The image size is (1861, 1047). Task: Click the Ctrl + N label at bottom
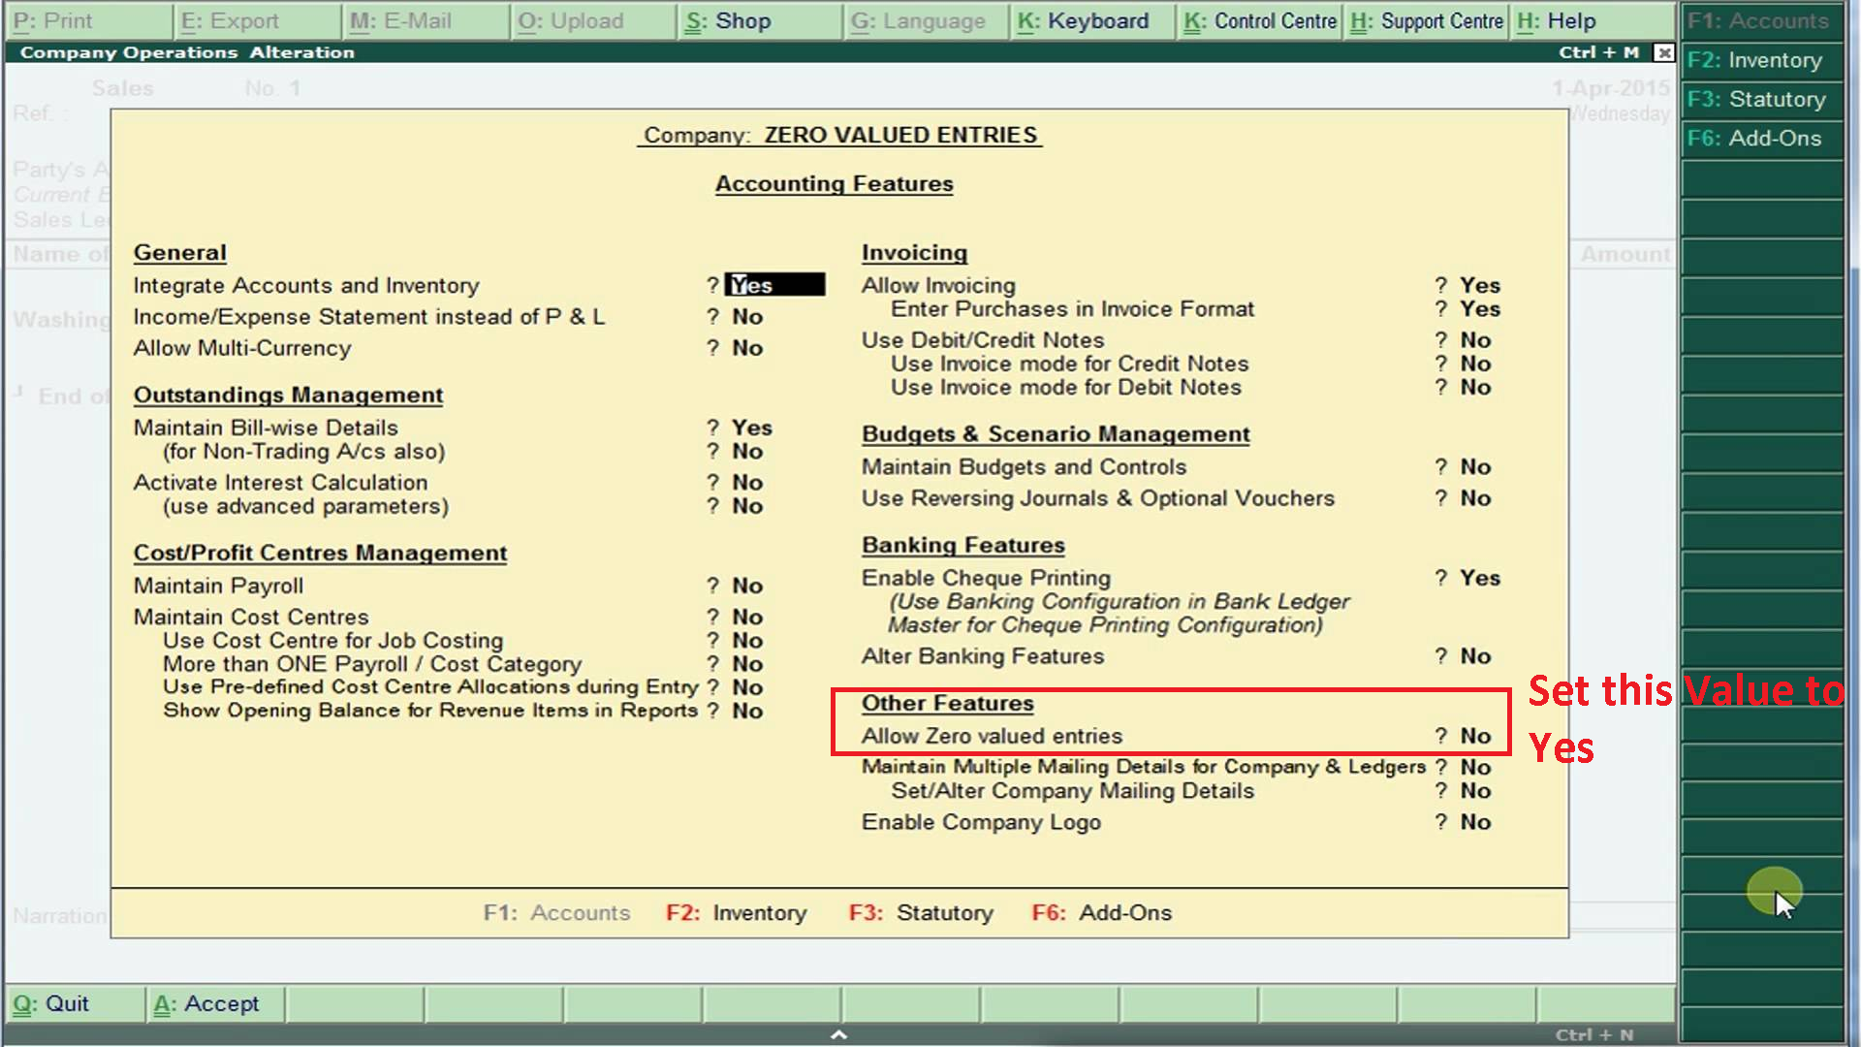1594,1035
